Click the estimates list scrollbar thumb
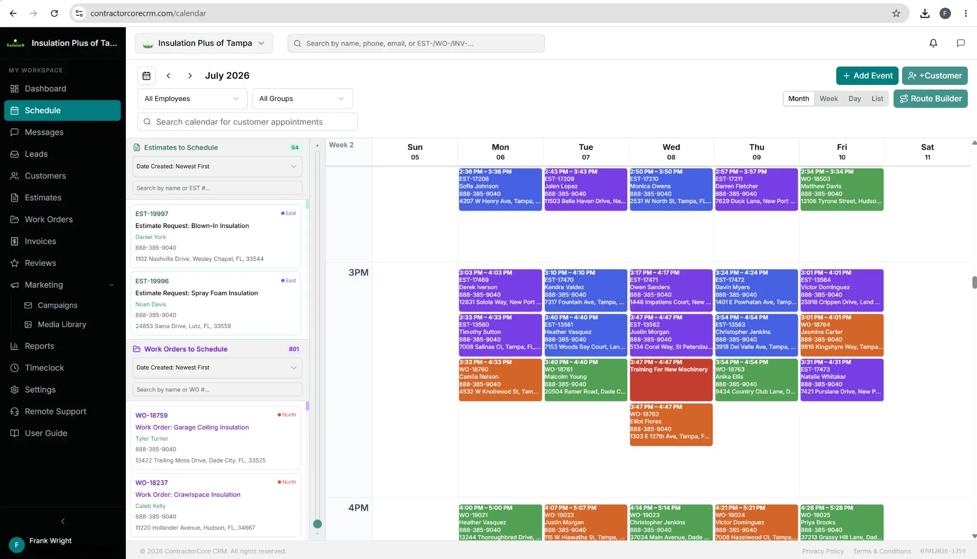Screen dimensions: 977x559 point(307,204)
